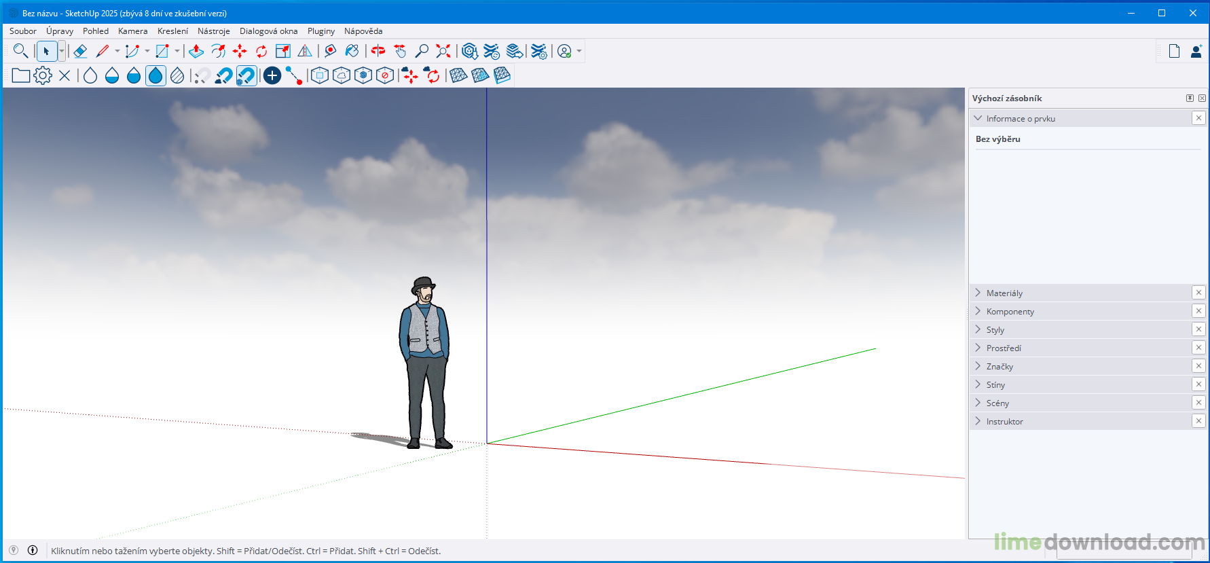Expand the Komponenty panel section
Screen dimensions: 1210x563
(x=1010, y=312)
